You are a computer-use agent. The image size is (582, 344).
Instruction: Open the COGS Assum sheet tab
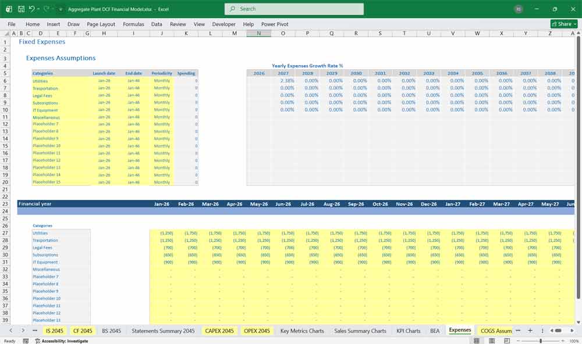[x=496, y=331]
